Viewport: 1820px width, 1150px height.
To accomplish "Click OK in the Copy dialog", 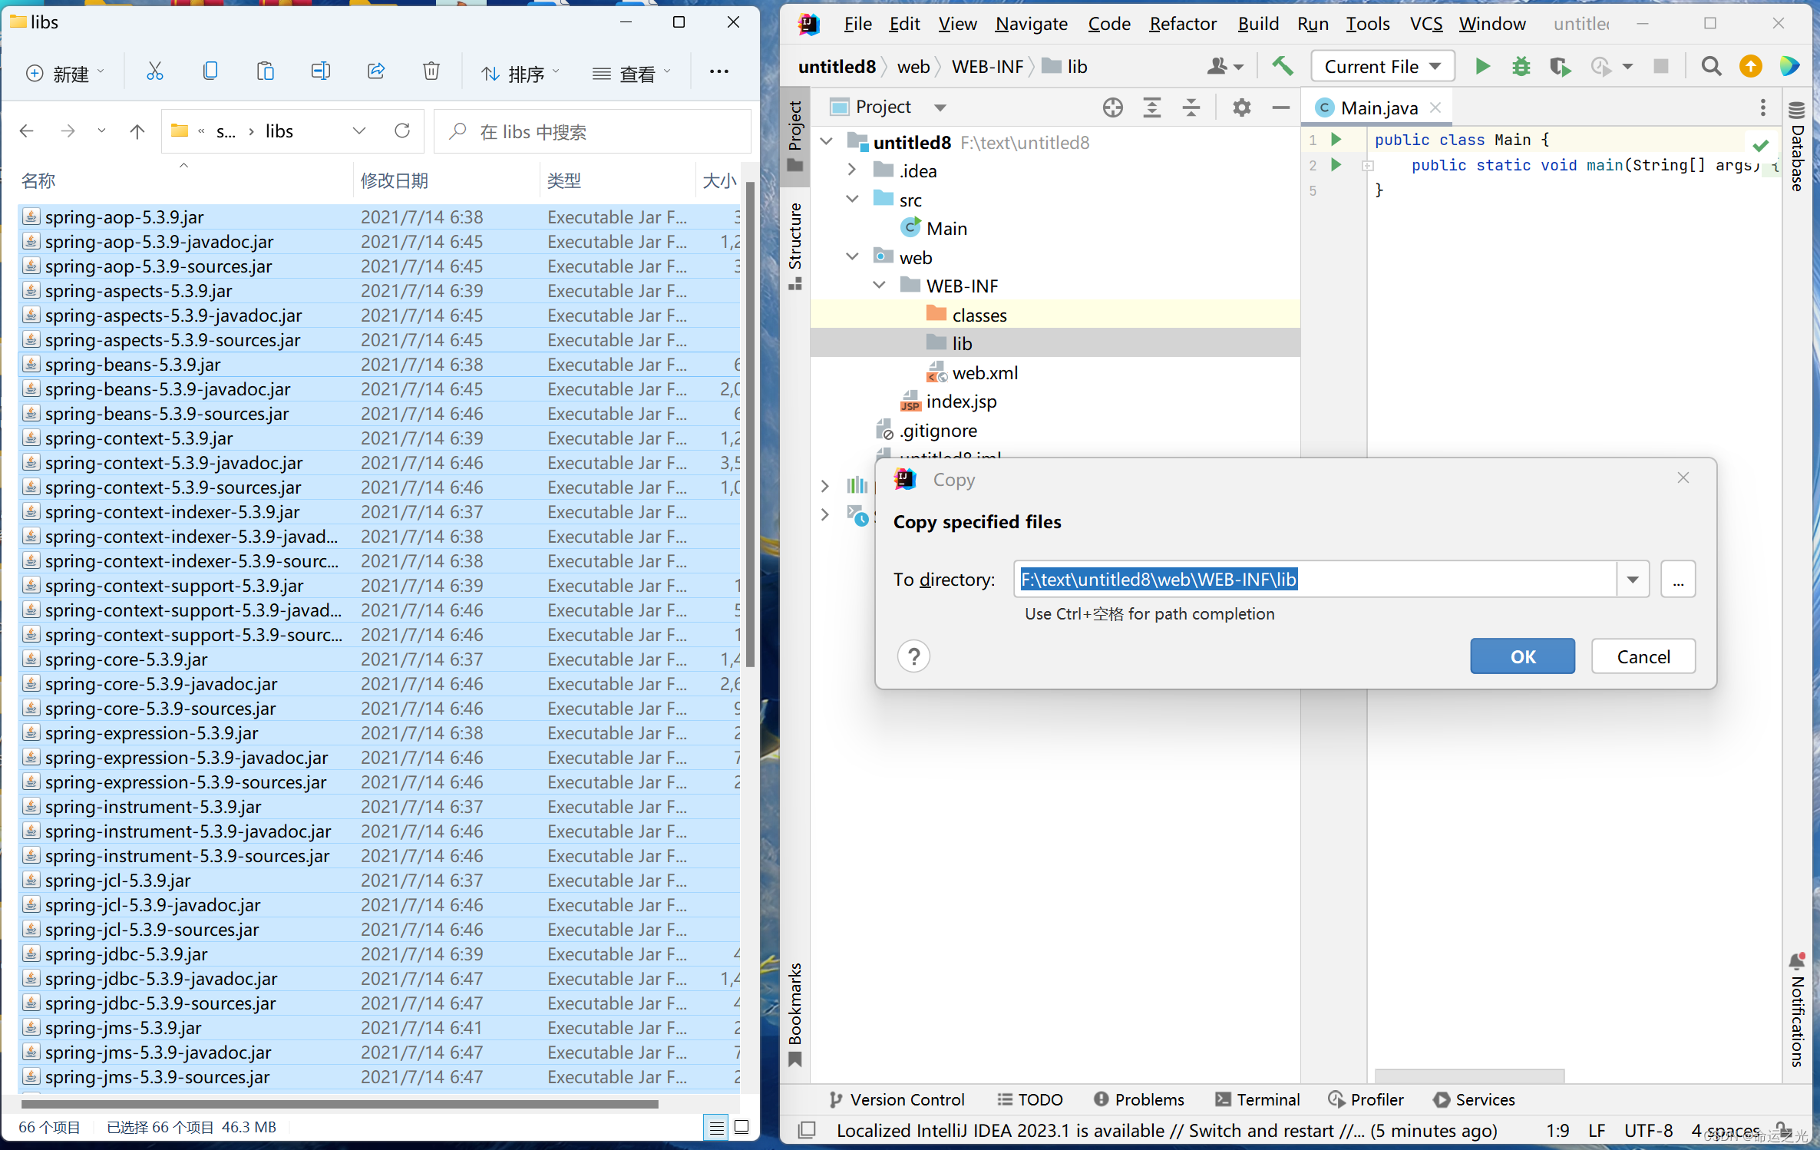I will 1522,656.
